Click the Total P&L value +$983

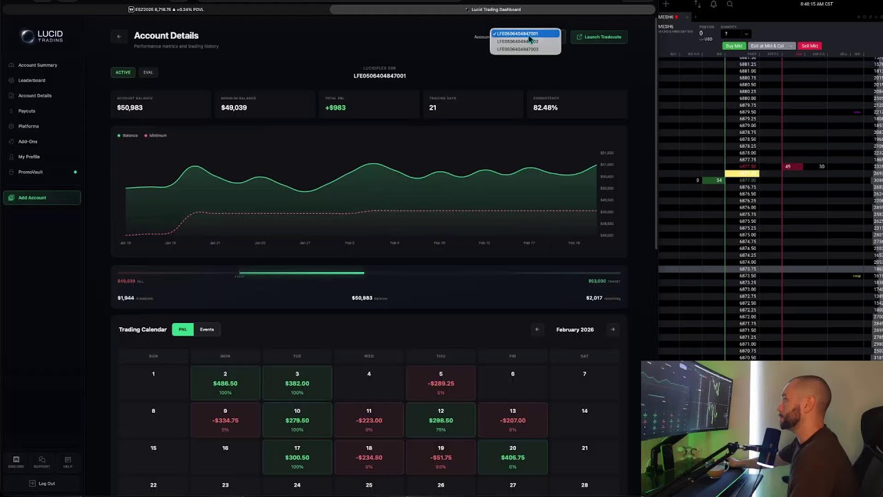pyautogui.click(x=335, y=108)
